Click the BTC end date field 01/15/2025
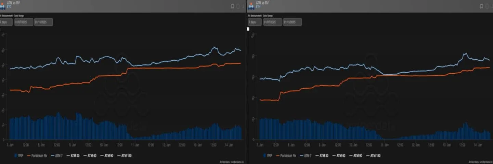This screenshot has height=164, width=493. point(43,22)
